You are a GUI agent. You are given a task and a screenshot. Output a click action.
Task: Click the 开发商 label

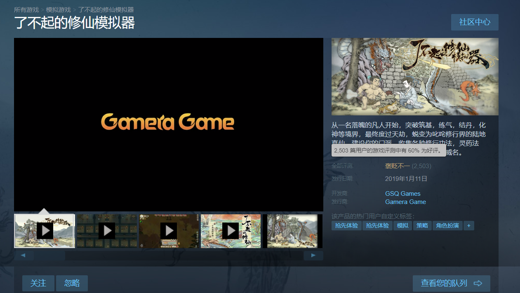[x=340, y=193]
